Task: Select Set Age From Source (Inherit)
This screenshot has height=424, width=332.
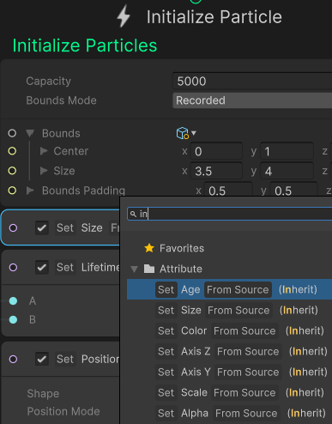Action: click(x=229, y=289)
